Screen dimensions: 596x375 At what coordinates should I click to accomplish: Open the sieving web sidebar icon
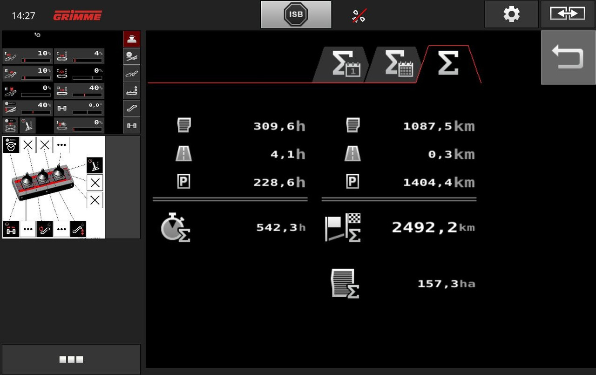[132, 91]
